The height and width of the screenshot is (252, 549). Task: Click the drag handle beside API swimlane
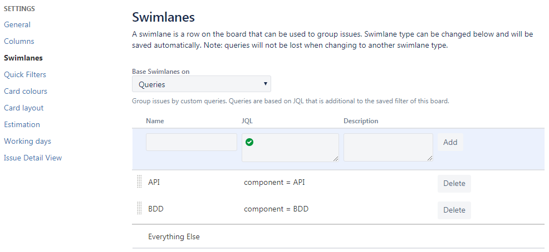[x=139, y=182]
